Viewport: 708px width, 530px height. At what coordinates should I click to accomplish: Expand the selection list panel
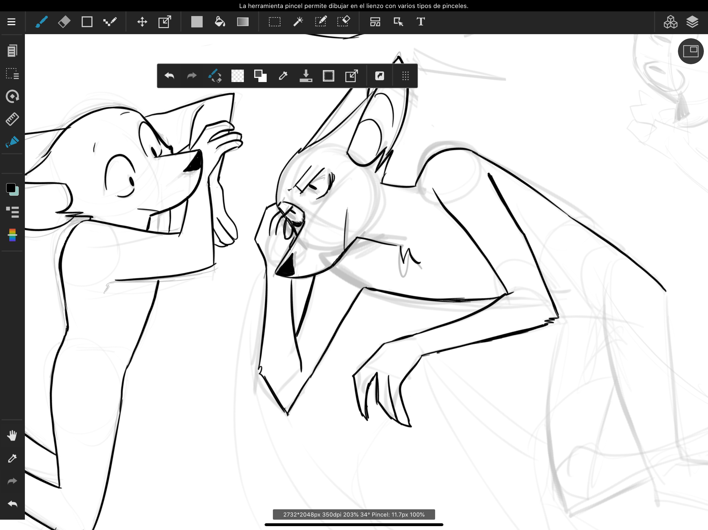pos(12,73)
